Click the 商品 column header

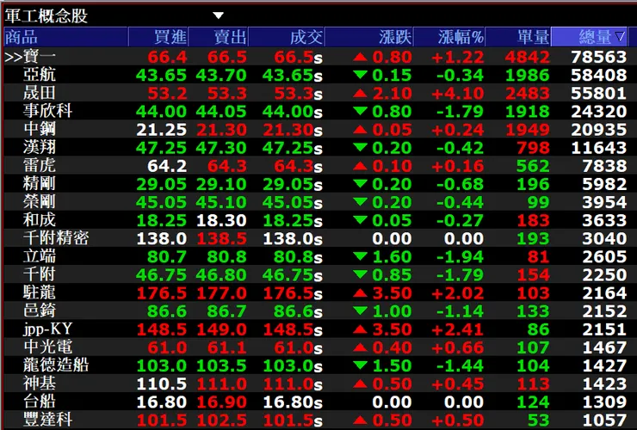65,37
